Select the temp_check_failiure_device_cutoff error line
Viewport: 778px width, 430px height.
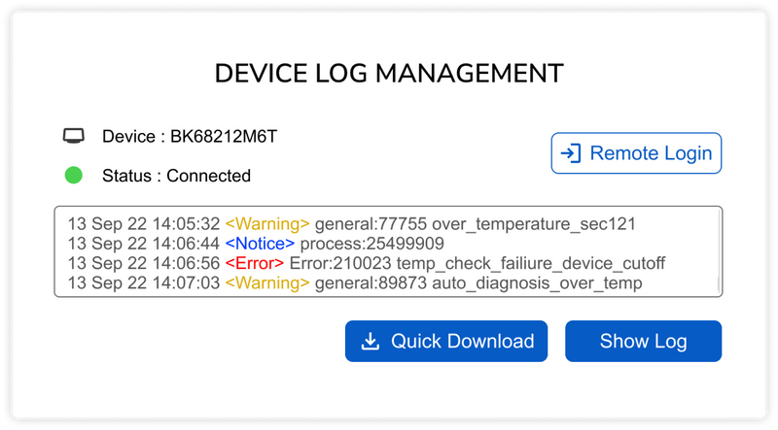point(477,263)
